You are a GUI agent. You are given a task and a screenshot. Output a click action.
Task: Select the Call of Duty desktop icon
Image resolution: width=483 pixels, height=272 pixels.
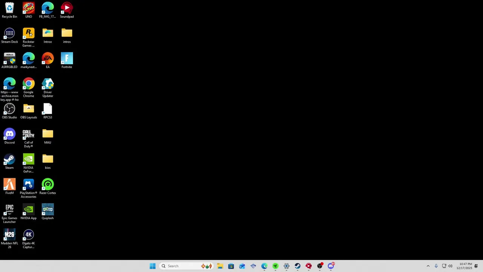[28, 138]
